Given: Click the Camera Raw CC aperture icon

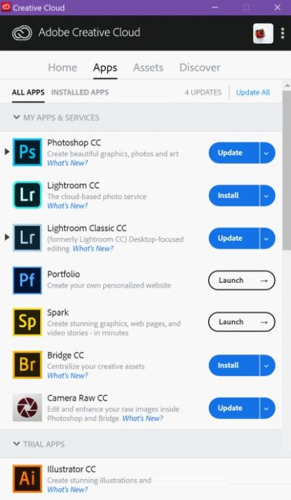Looking at the screenshot, I should [27, 407].
